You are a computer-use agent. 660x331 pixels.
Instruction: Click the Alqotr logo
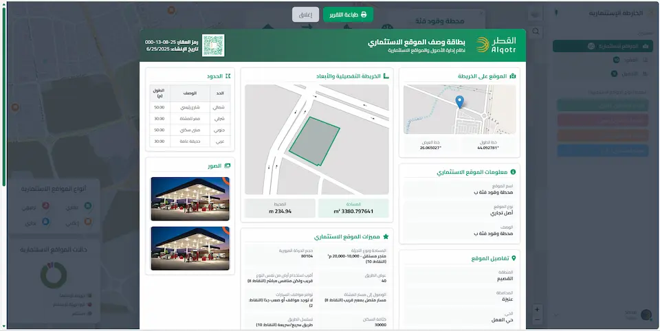click(x=495, y=46)
